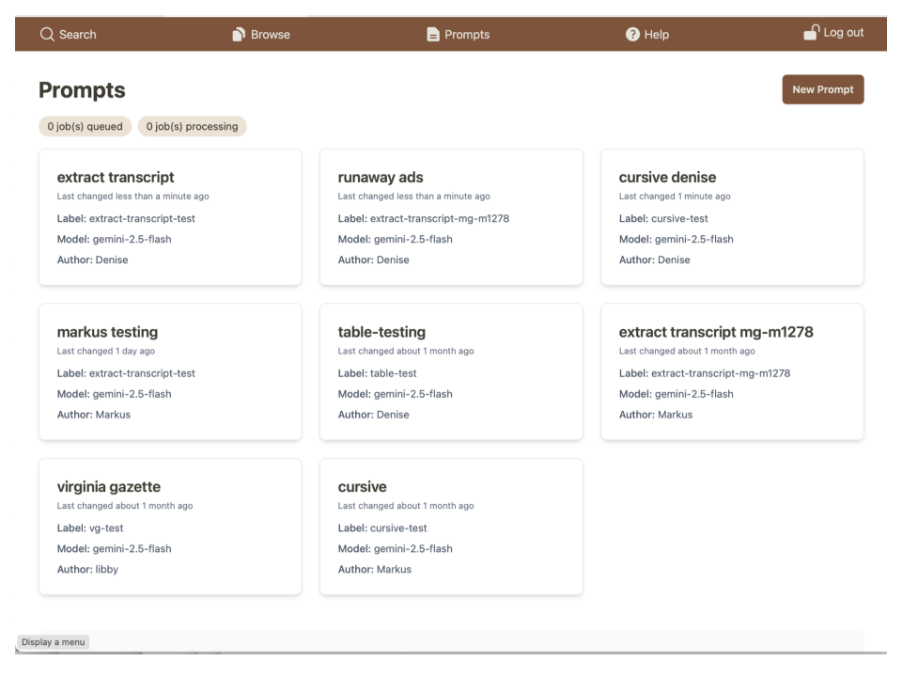The height and width of the screenshot is (677, 902).
Task: Open the extract transcript mg-m1278 prompt
Action: [716, 332]
